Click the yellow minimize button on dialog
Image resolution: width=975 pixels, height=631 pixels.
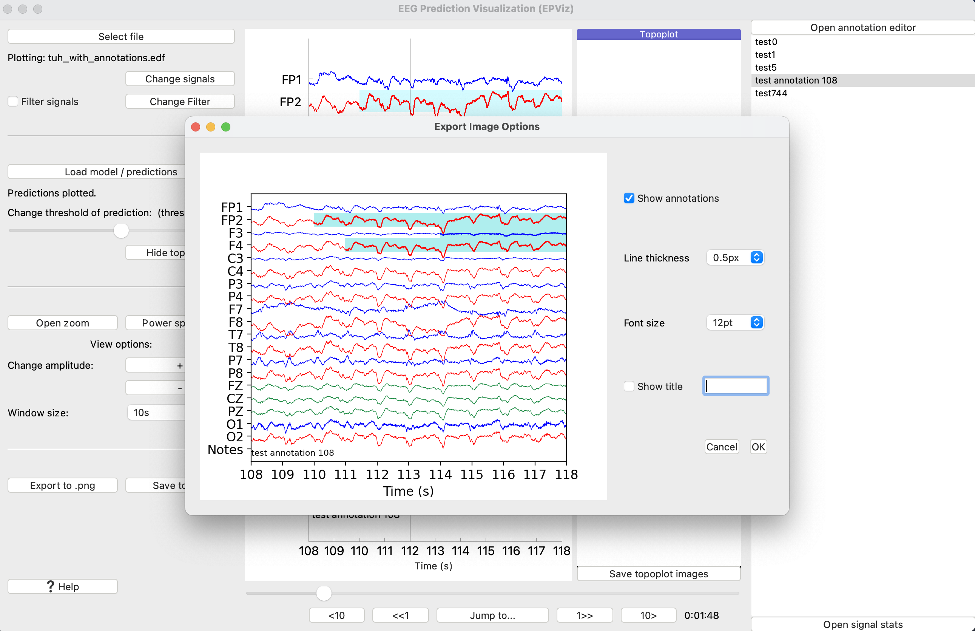(210, 127)
